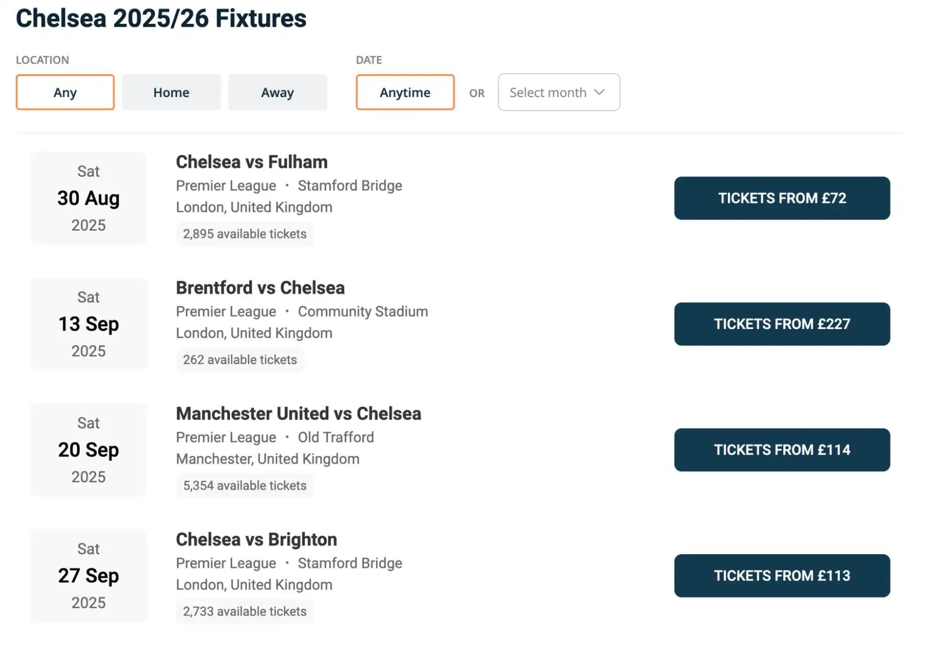Click the Chelsea 2025/26 Fixtures heading
Screen dimensions: 938x646
[161, 19]
